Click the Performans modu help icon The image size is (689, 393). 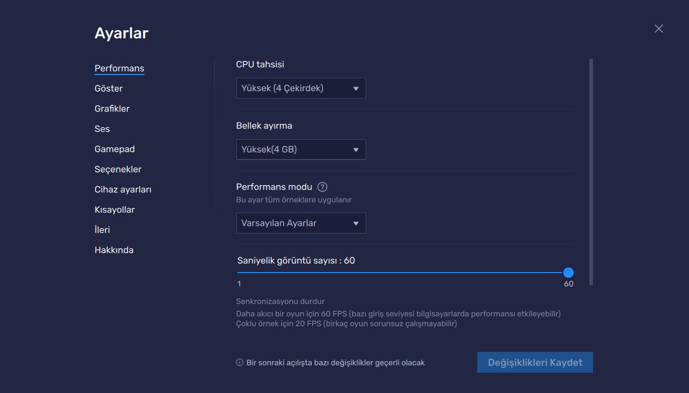pos(322,187)
